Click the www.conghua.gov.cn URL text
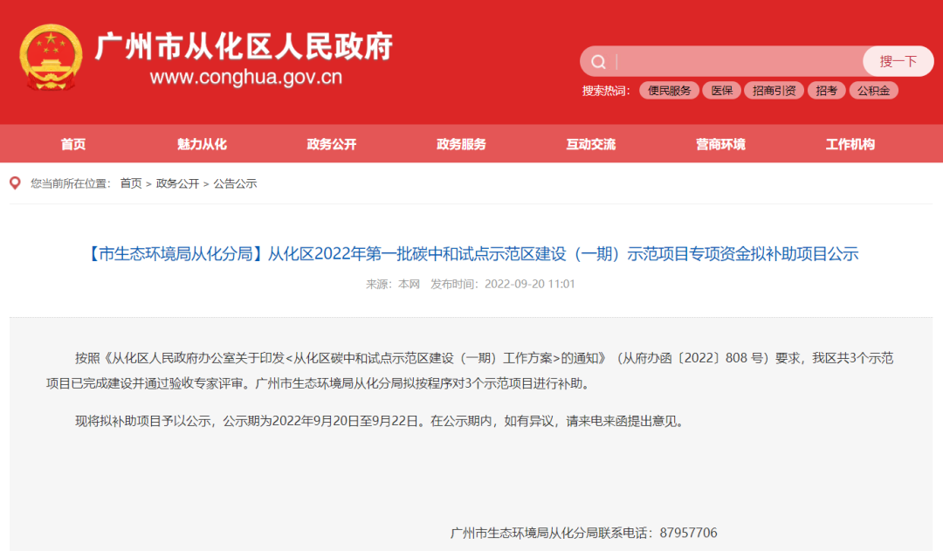Viewport: 943px width, 551px height. pos(246,77)
